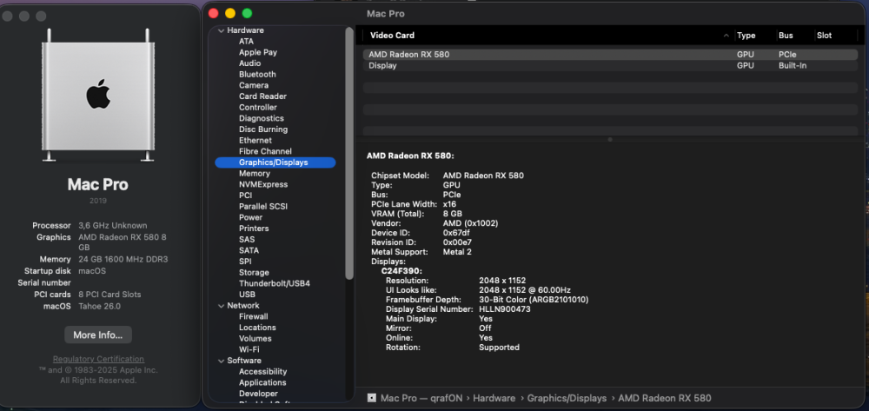Select Parallel SCSI in sidebar
Image resolution: width=869 pixels, height=411 pixels.
point(262,207)
